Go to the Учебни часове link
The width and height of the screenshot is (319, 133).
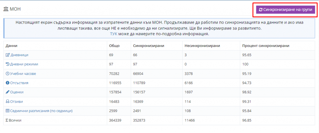(23, 73)
